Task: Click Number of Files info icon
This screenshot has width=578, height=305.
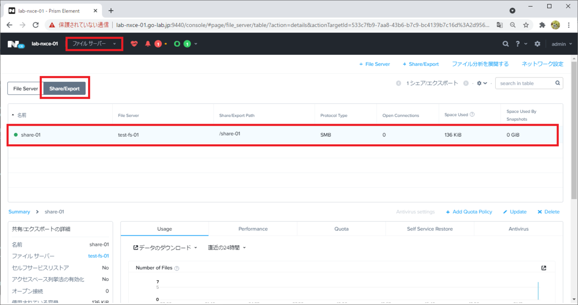Action: click(x=177, y=268)
